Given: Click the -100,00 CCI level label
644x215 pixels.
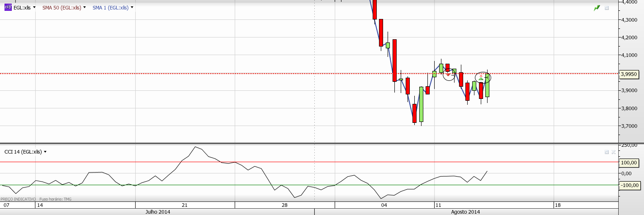Looking at the screenshot, I should click(629, 185).
